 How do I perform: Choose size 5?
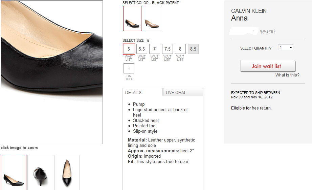[129, 49]
